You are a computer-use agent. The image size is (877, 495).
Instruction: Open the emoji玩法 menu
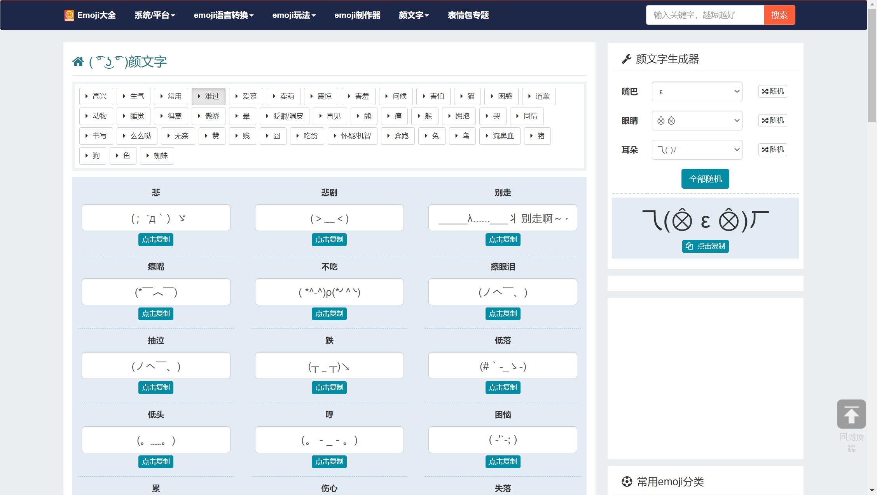click(x=293, y=15)
